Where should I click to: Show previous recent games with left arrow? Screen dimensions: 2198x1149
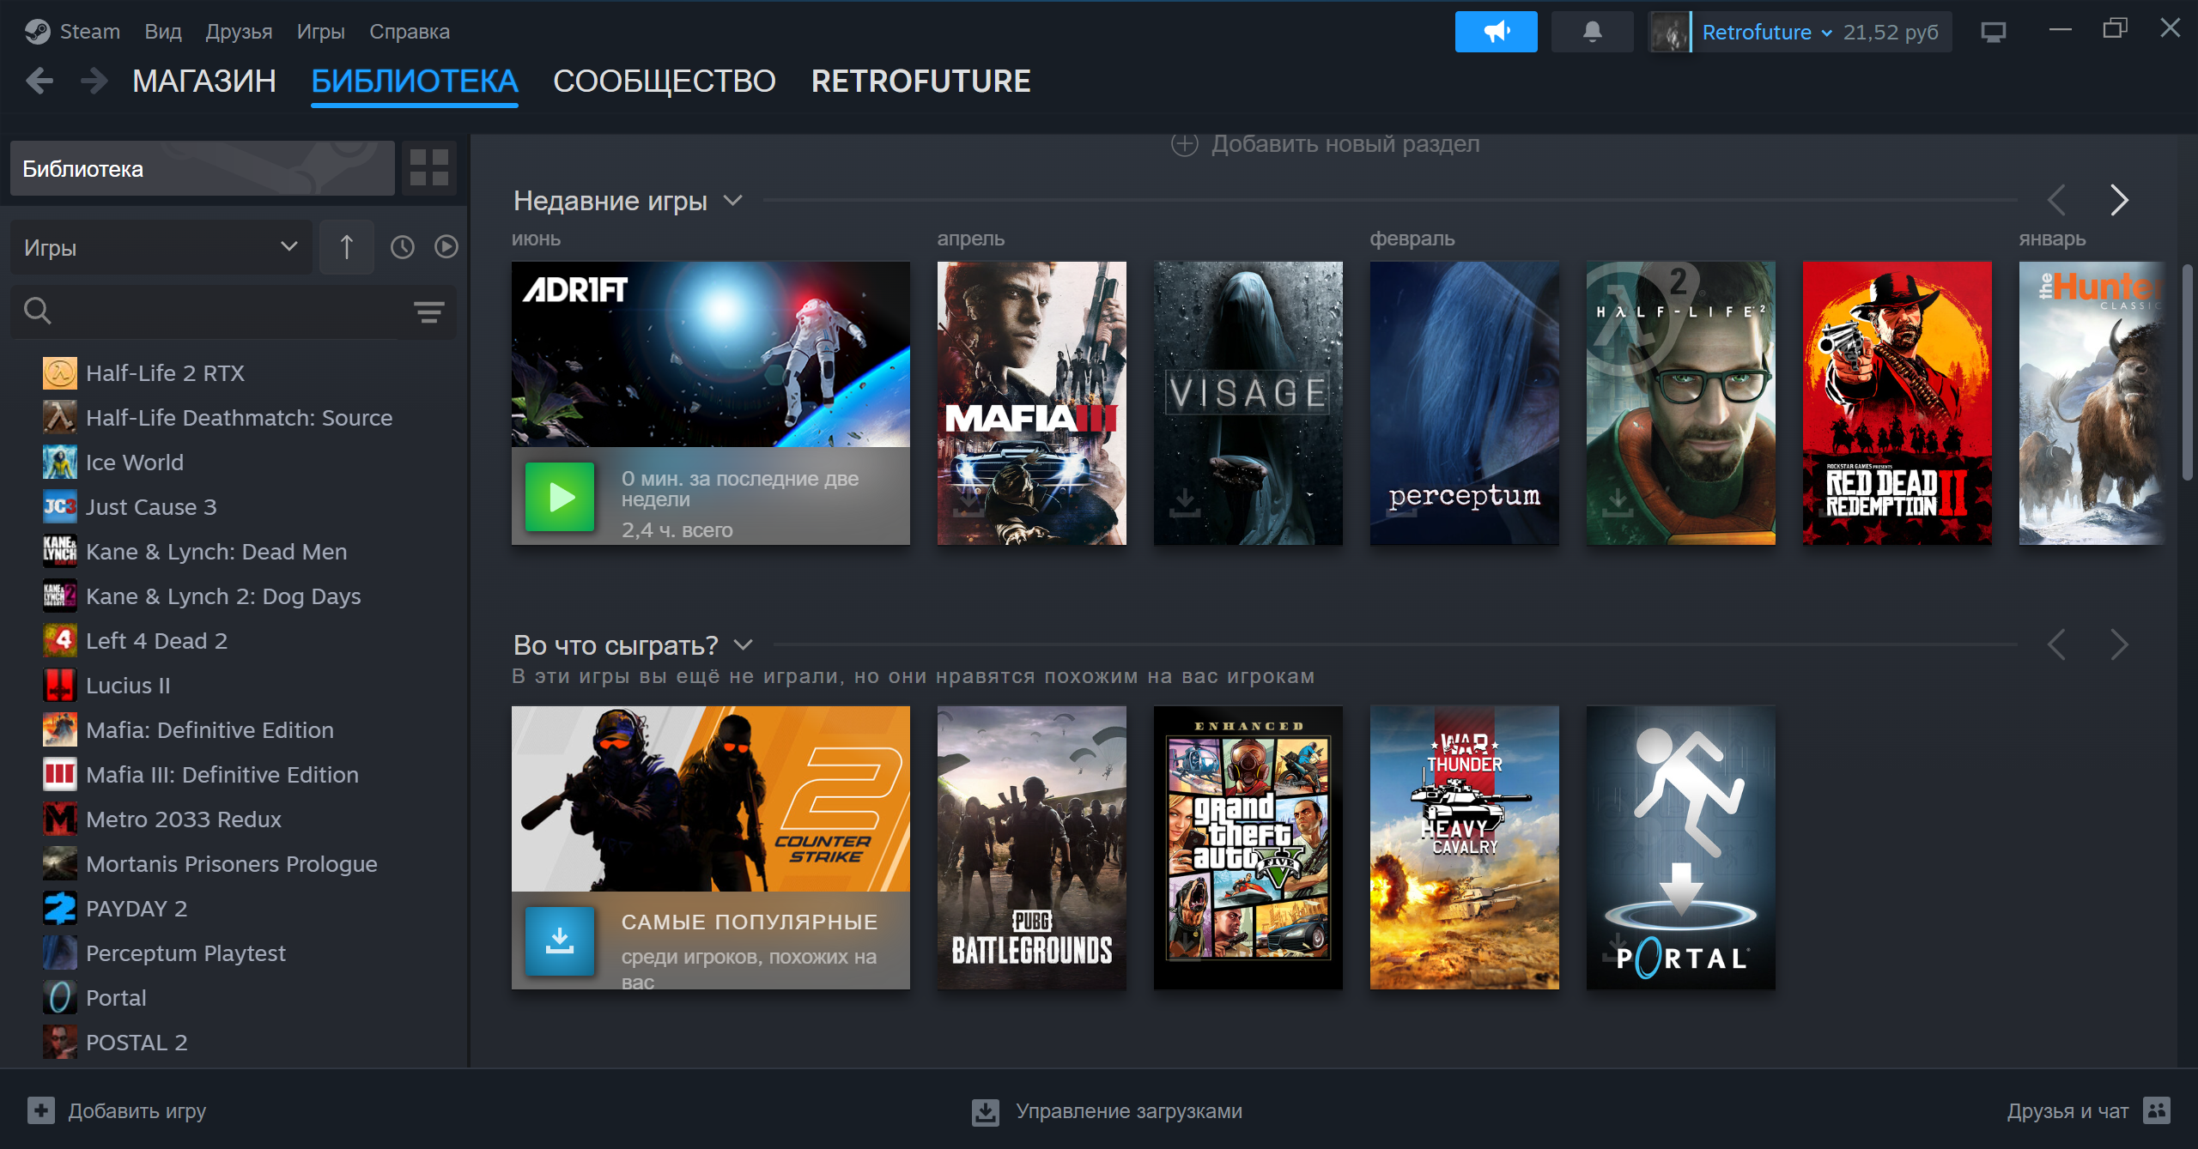(2056, 200)
